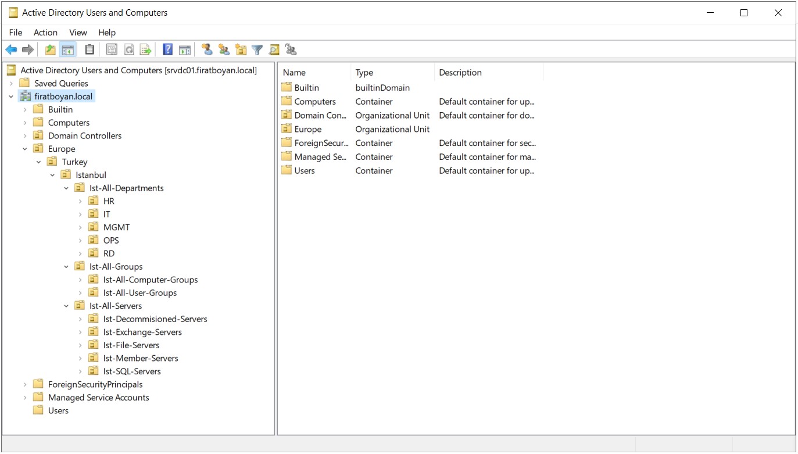Click the Paste clipboard toolbar icon
The image size is (798, 454).
tap(90, 50)
